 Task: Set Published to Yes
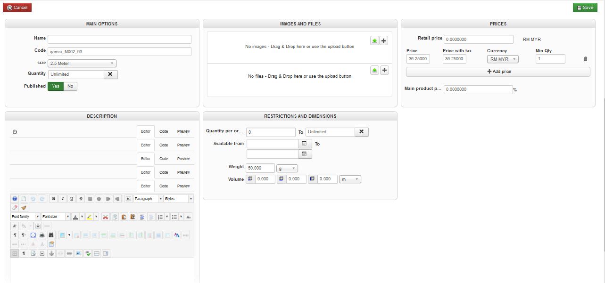pyautogui.click(x=56, y=86)
